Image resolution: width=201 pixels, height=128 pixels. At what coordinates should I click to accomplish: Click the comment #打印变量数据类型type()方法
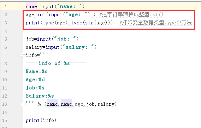point(155,23)
